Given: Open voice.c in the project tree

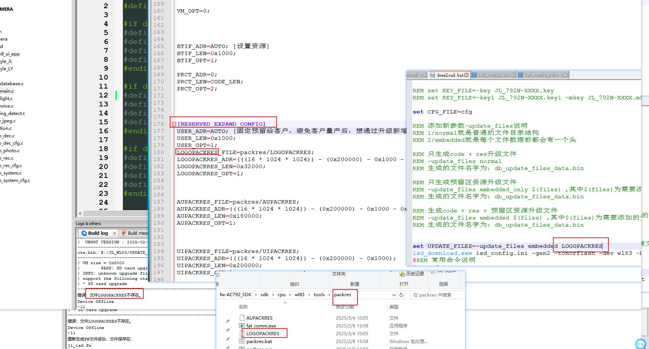Looking at the screenshot, I should [x=7, y=106].
